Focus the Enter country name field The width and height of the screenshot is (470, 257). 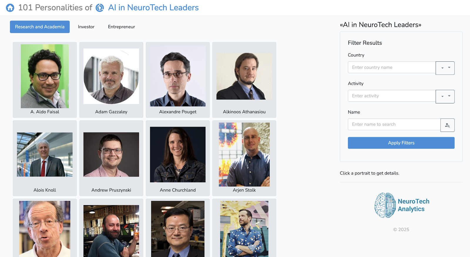(x=392, y=67)
